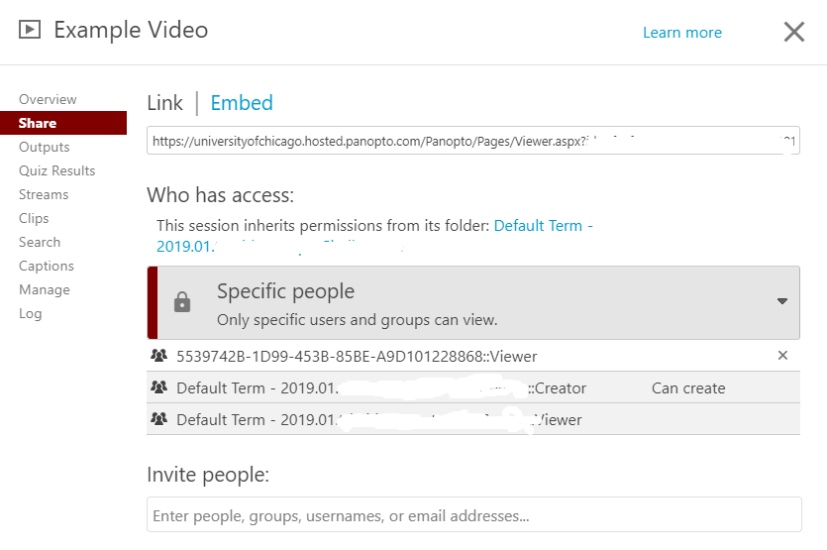Viewport: 827px width, 550px height.
Task: Open the Overview section
Action: [x=48, y=99]
